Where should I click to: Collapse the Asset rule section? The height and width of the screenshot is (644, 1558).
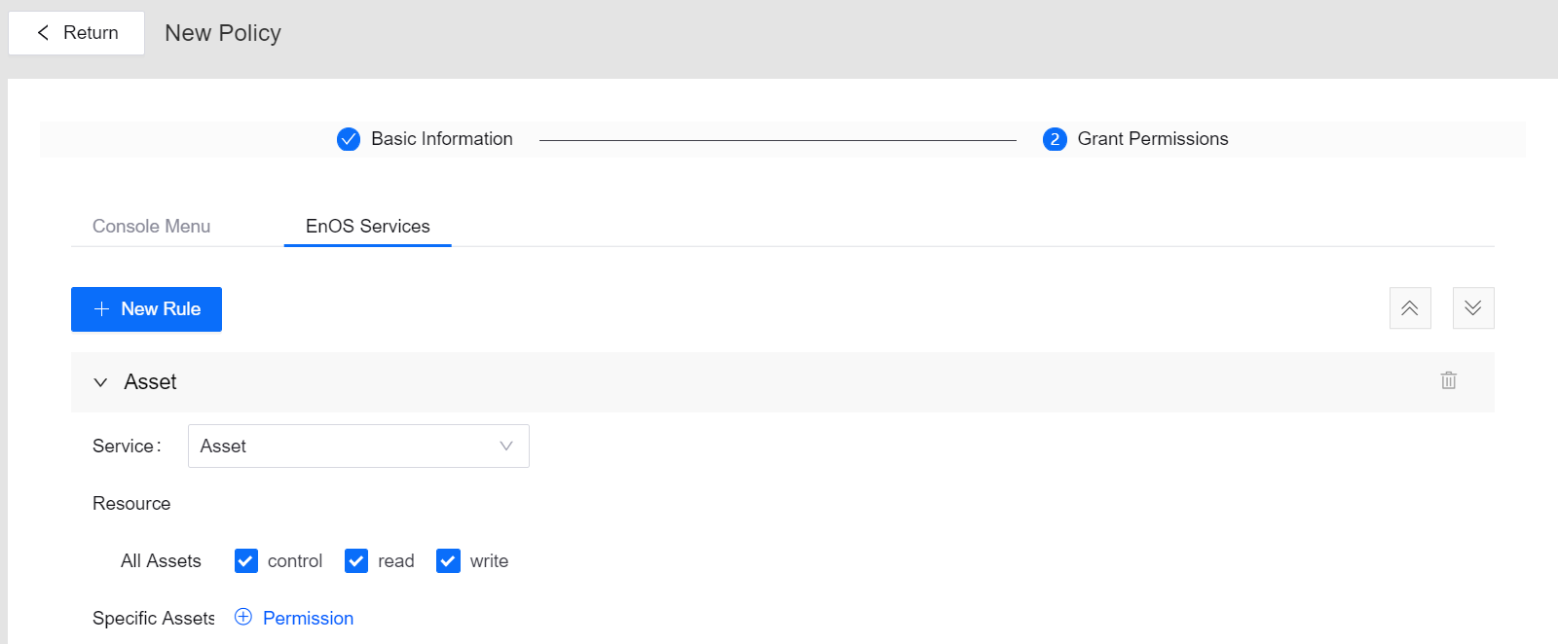point(100,381)
